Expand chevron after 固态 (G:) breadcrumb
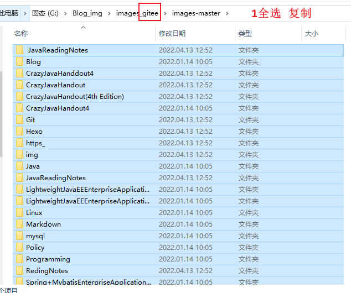The width and height of the screenshot is (351, 293). (65, 13)
